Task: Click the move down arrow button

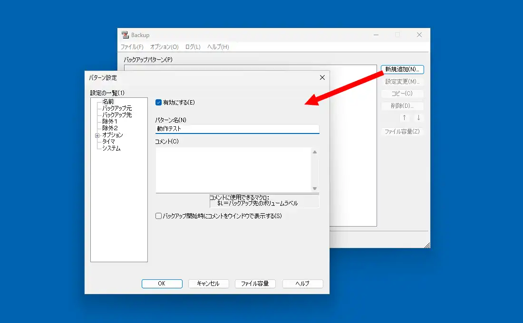Action: (x=418, y=118)
